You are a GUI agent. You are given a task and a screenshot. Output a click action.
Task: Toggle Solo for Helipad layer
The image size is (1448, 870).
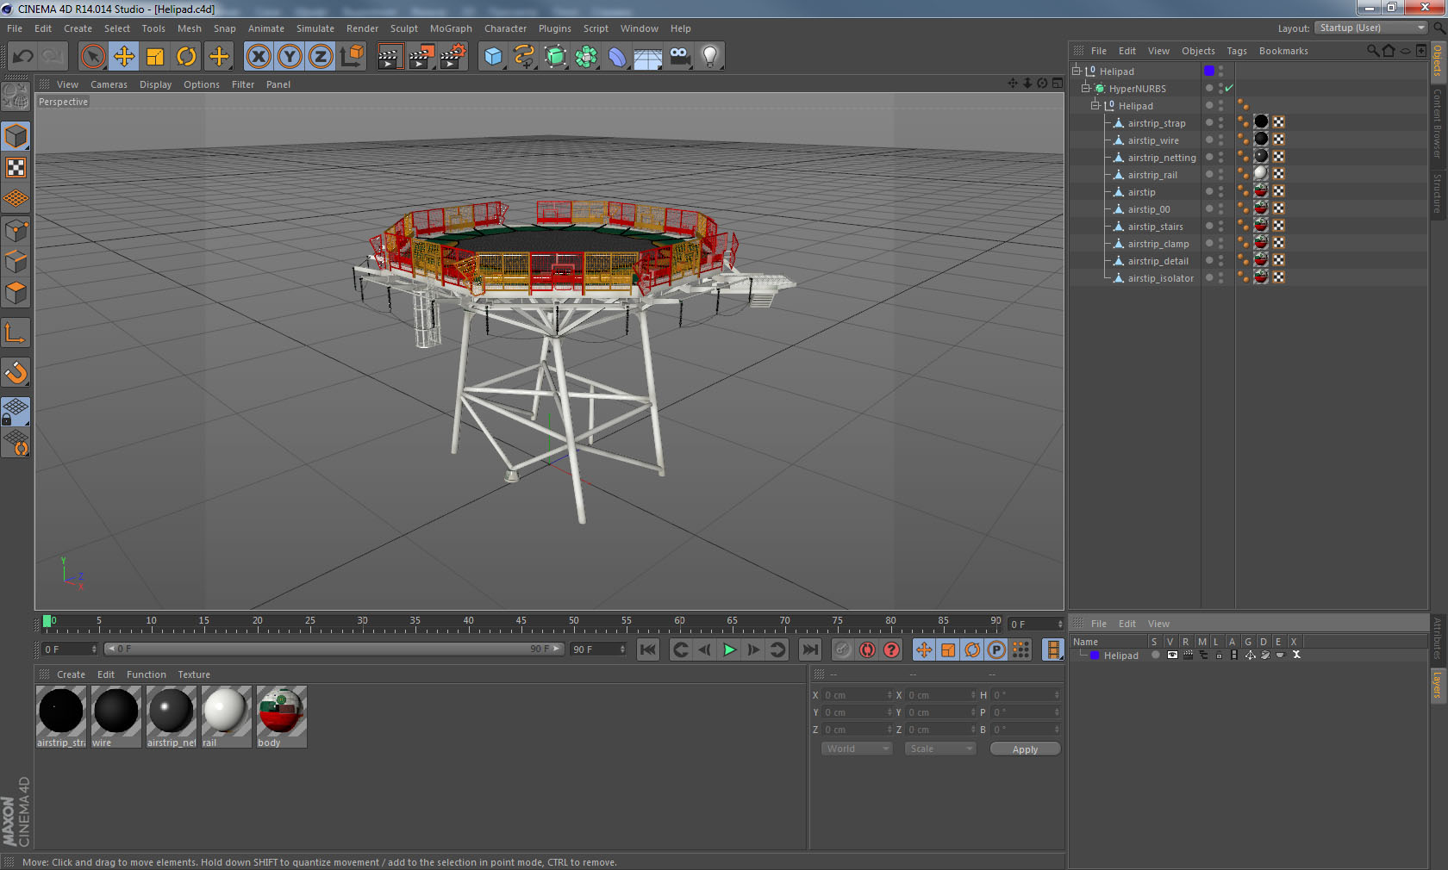coord(1156,655)
